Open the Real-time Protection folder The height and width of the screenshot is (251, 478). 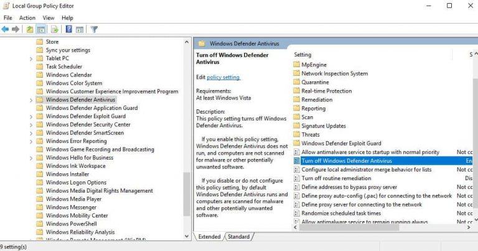[x=326, y=91]
